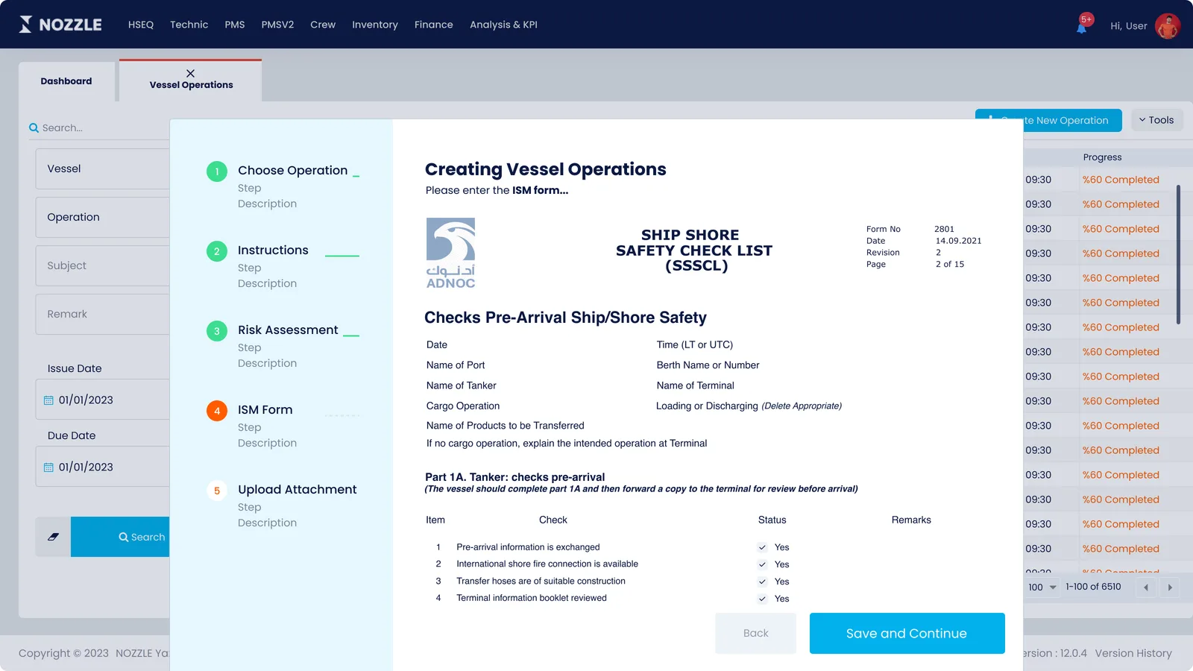The height and width of the screenshot is (671, 1193).
Task: Select the Choose Operation step title
Action: click(292, 171)
